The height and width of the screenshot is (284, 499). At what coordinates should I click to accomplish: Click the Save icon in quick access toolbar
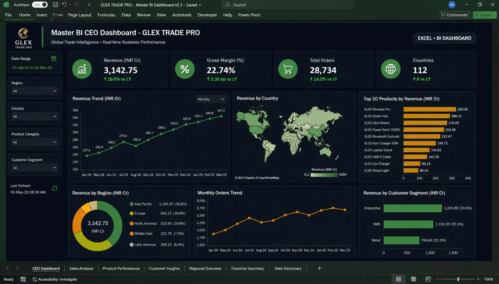(x=55, y=5)
